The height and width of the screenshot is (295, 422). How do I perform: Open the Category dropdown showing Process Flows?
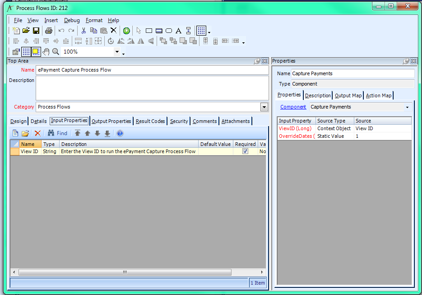coord(263,107)
